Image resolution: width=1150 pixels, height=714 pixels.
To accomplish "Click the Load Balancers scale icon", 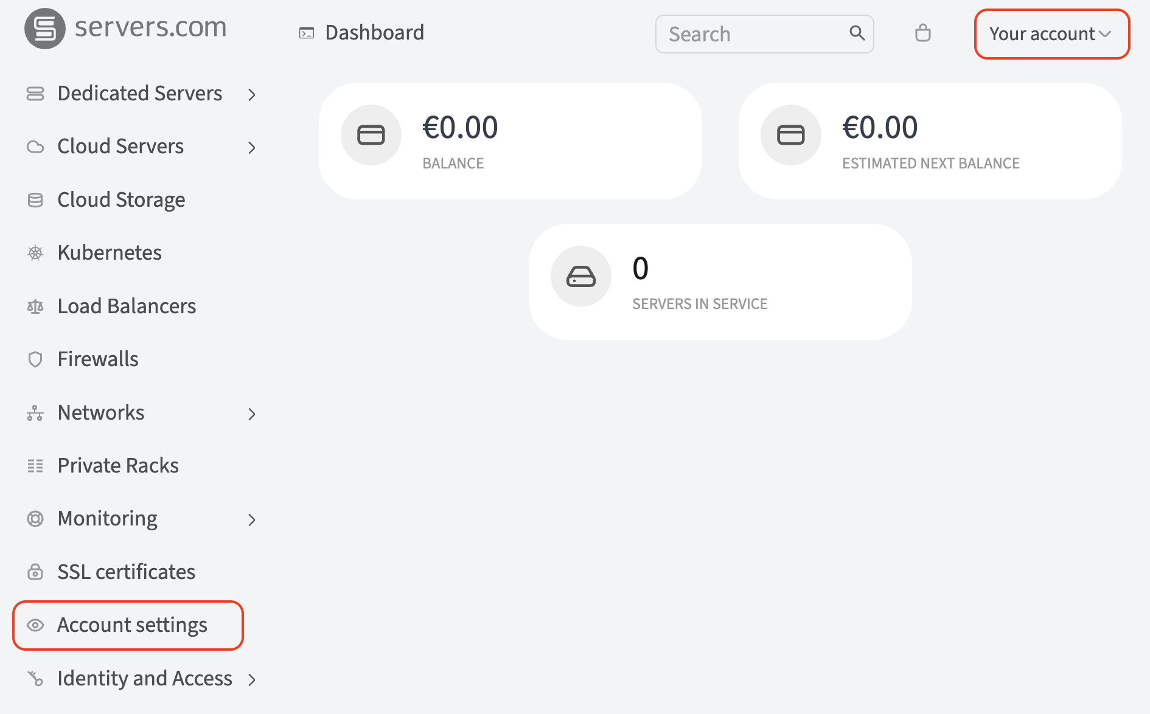I will click(x=35, y=307).
